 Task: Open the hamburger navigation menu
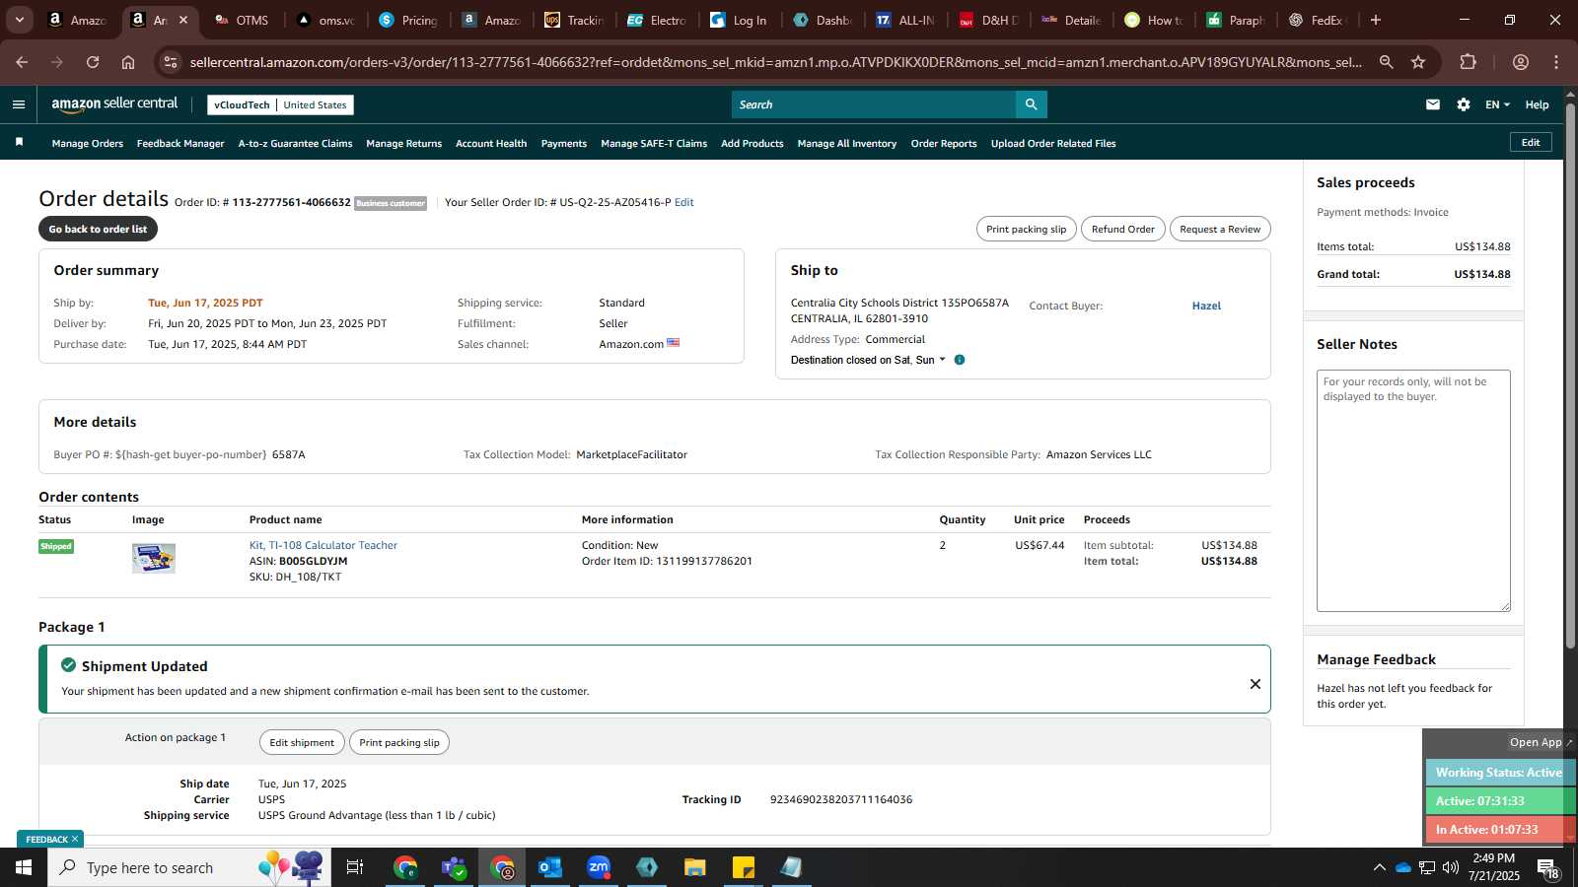pyautogui.click(x=19, y=104)
